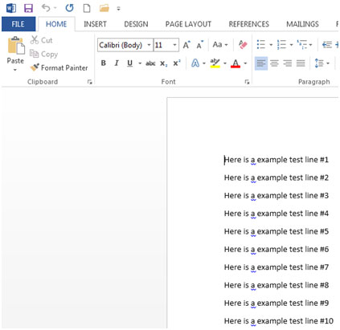Image resolution: width=340 pixels, height=330 pixels.
Task: Click the Undo arrow icon
Action: pos(46,8)
